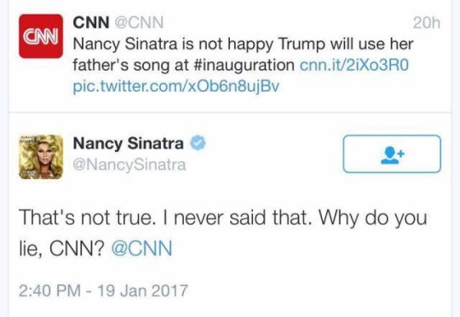Viewport: 460px width, 317px height.
Task: Click Nancy Sinatra's blue verified badge
Action: tap(198, 143)
